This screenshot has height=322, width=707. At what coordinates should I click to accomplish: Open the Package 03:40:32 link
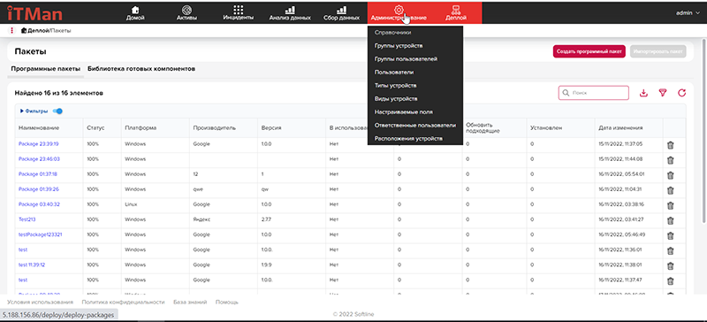(39, 204)
